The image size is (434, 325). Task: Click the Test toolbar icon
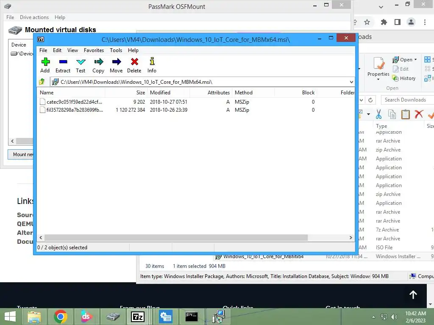point(81,65)
